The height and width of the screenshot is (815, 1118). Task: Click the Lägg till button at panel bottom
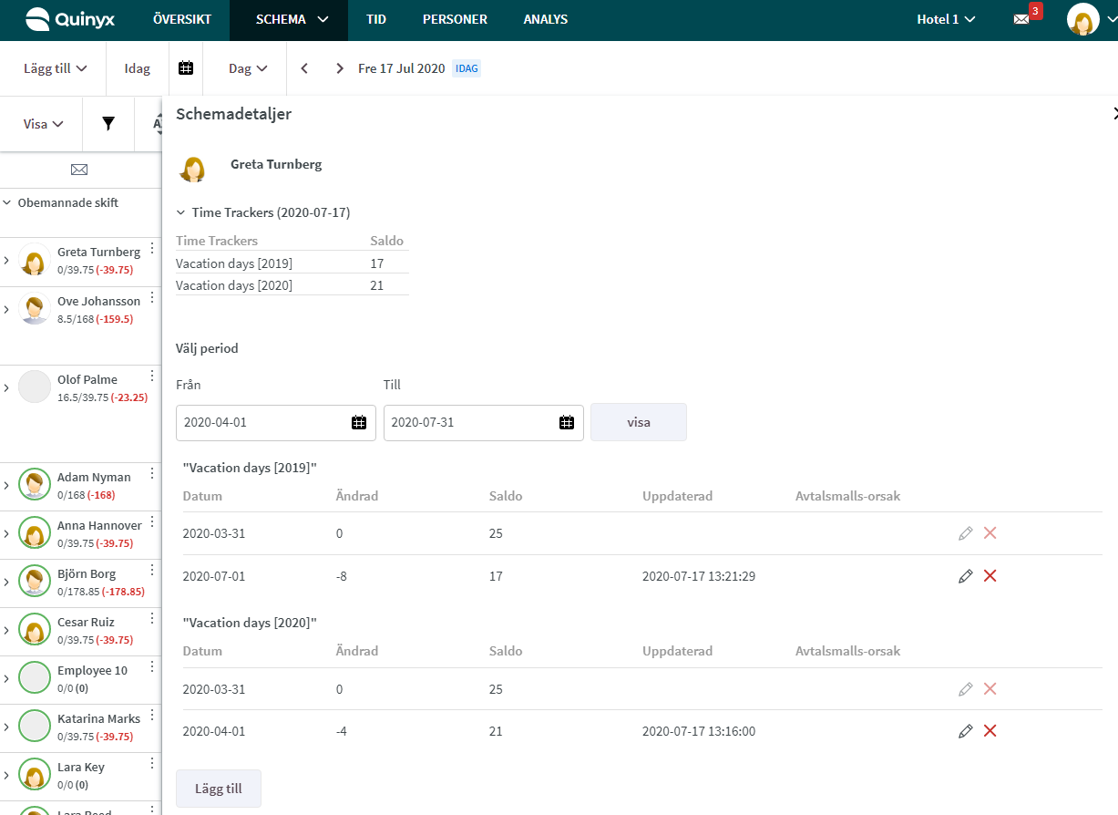pyautogui.click(x=219, y=789)
